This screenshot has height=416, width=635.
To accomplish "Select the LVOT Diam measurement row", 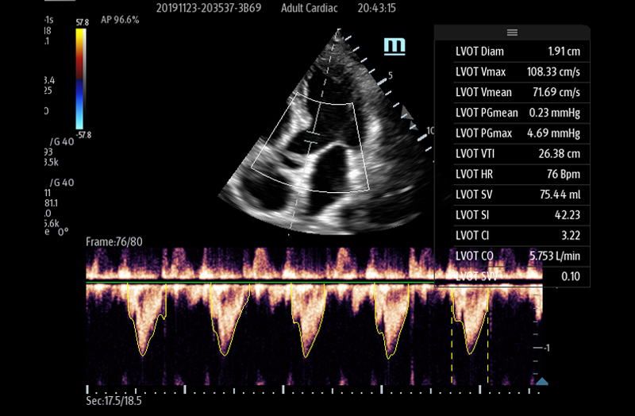I will point(512,52).
